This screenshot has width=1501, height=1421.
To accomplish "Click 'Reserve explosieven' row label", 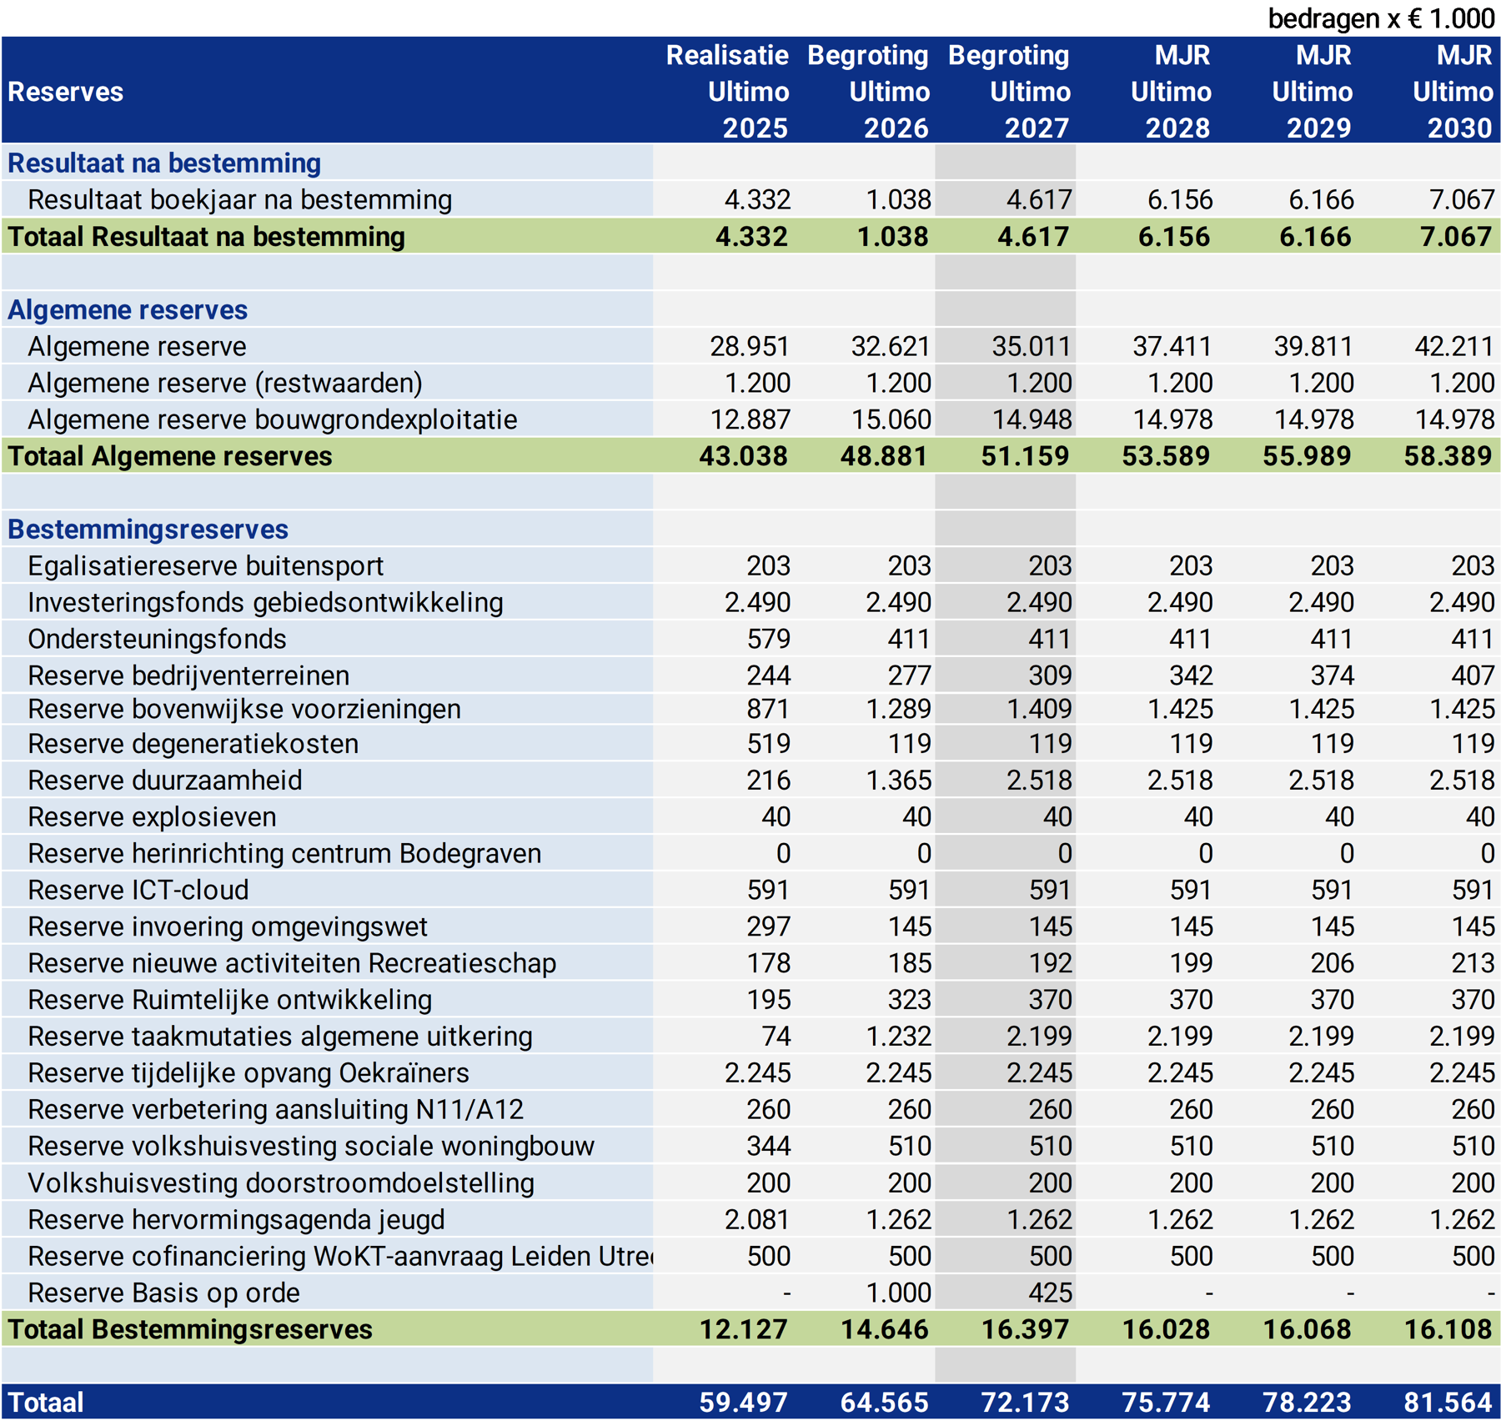I will pos(152,817).
